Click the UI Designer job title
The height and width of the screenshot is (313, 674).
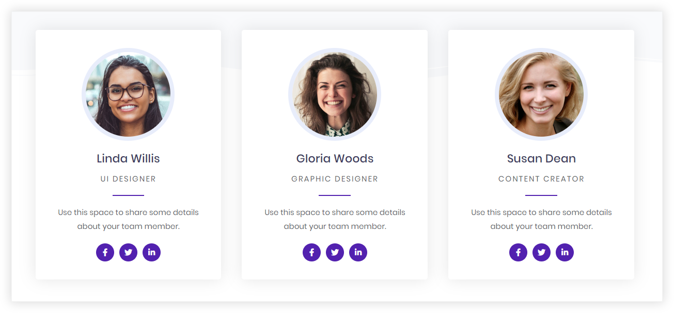tap(128, 179)
